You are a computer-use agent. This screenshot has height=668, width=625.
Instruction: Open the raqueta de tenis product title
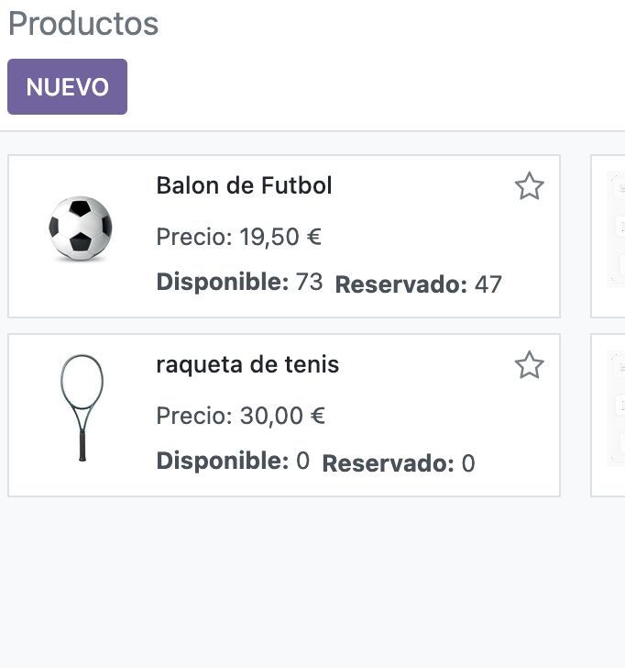(x=247, y=364)
